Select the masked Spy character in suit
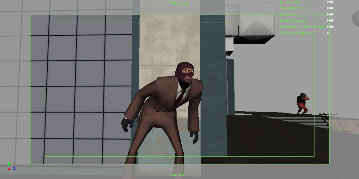The width and height of the screenshot is (359, 179). [163, 119]
